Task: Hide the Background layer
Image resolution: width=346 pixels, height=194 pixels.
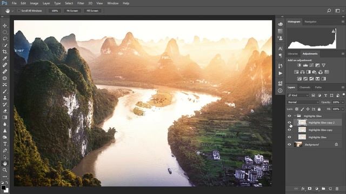Action: [x=289, y=144]
